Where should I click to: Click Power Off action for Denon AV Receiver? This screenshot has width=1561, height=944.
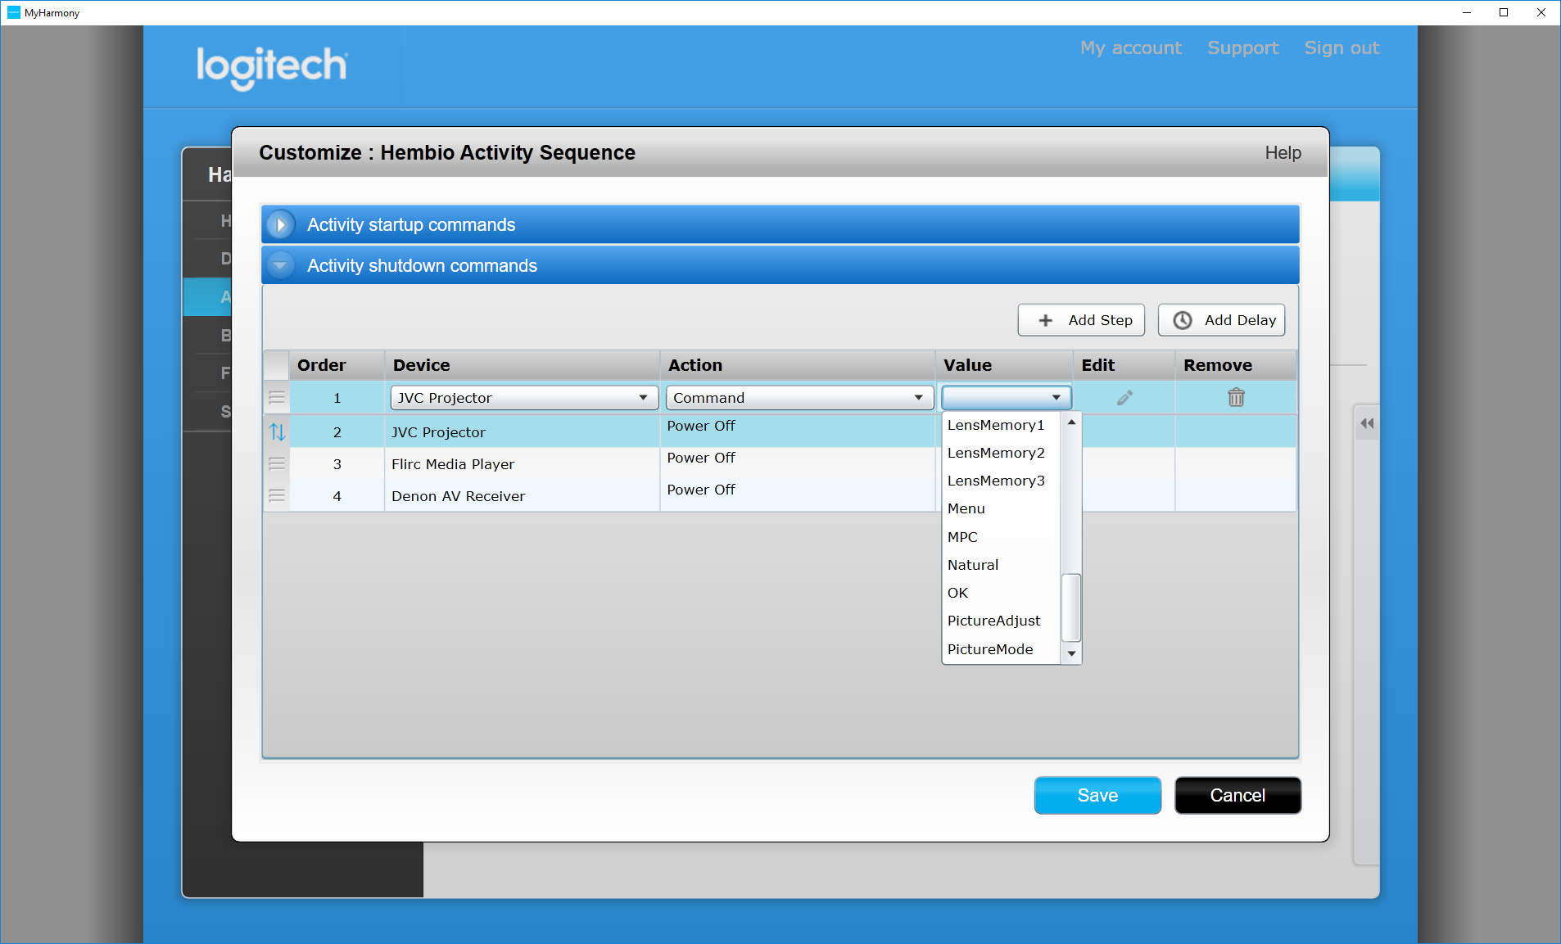[x=701, y=490]
